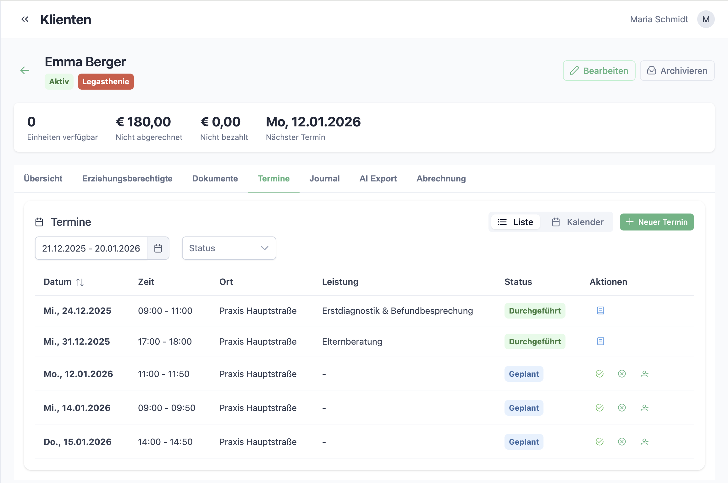Switch appointments view to Liste

[x=516, y=222]
